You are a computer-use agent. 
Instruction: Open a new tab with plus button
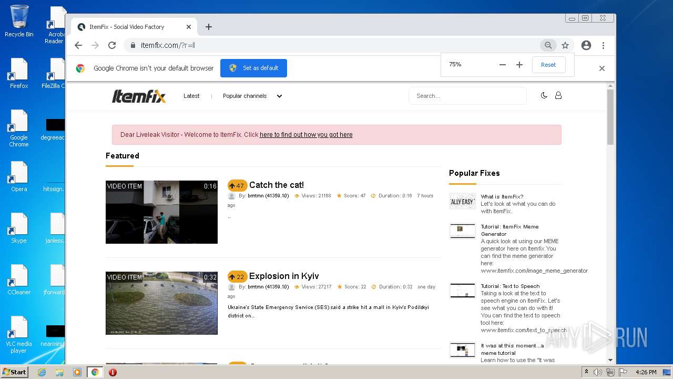[209, 27]
